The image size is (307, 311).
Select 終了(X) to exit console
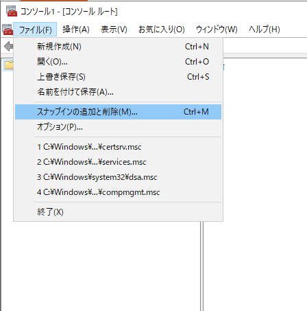pyautogui.click(x=118, y=212)
